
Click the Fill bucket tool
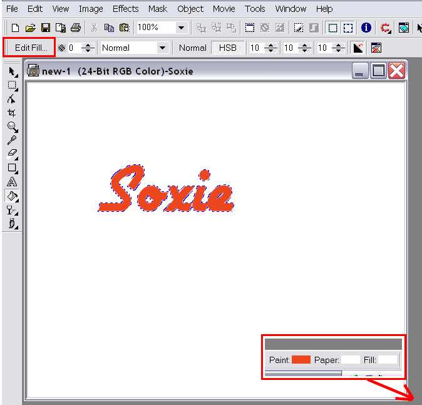click(12, 196)
